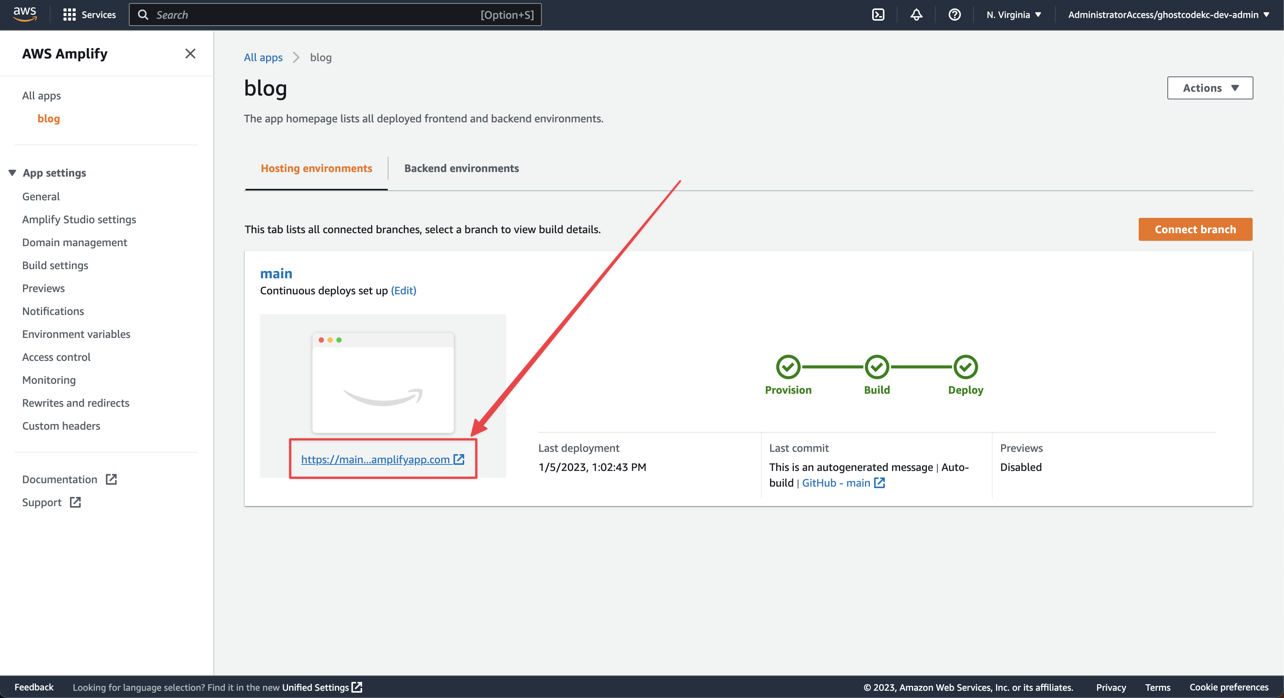This screenshot has width=1284, height=698.
Task: Switch to Backend environments tab
Action: tap(462, 169)
